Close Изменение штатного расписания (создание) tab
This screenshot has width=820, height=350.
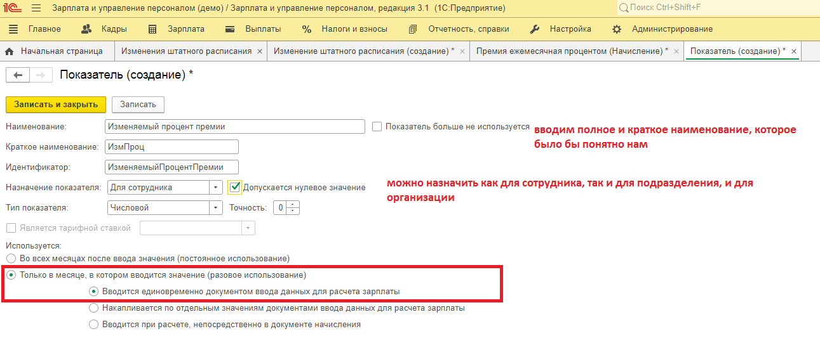pyautogui.click(x=462, y=51)
